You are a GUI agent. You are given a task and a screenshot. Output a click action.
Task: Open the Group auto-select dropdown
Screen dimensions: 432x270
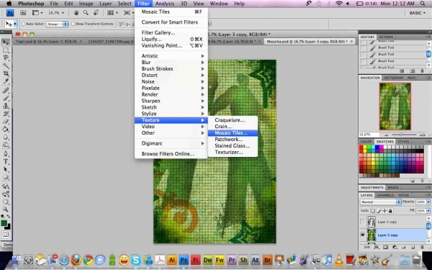click(58, 24)
